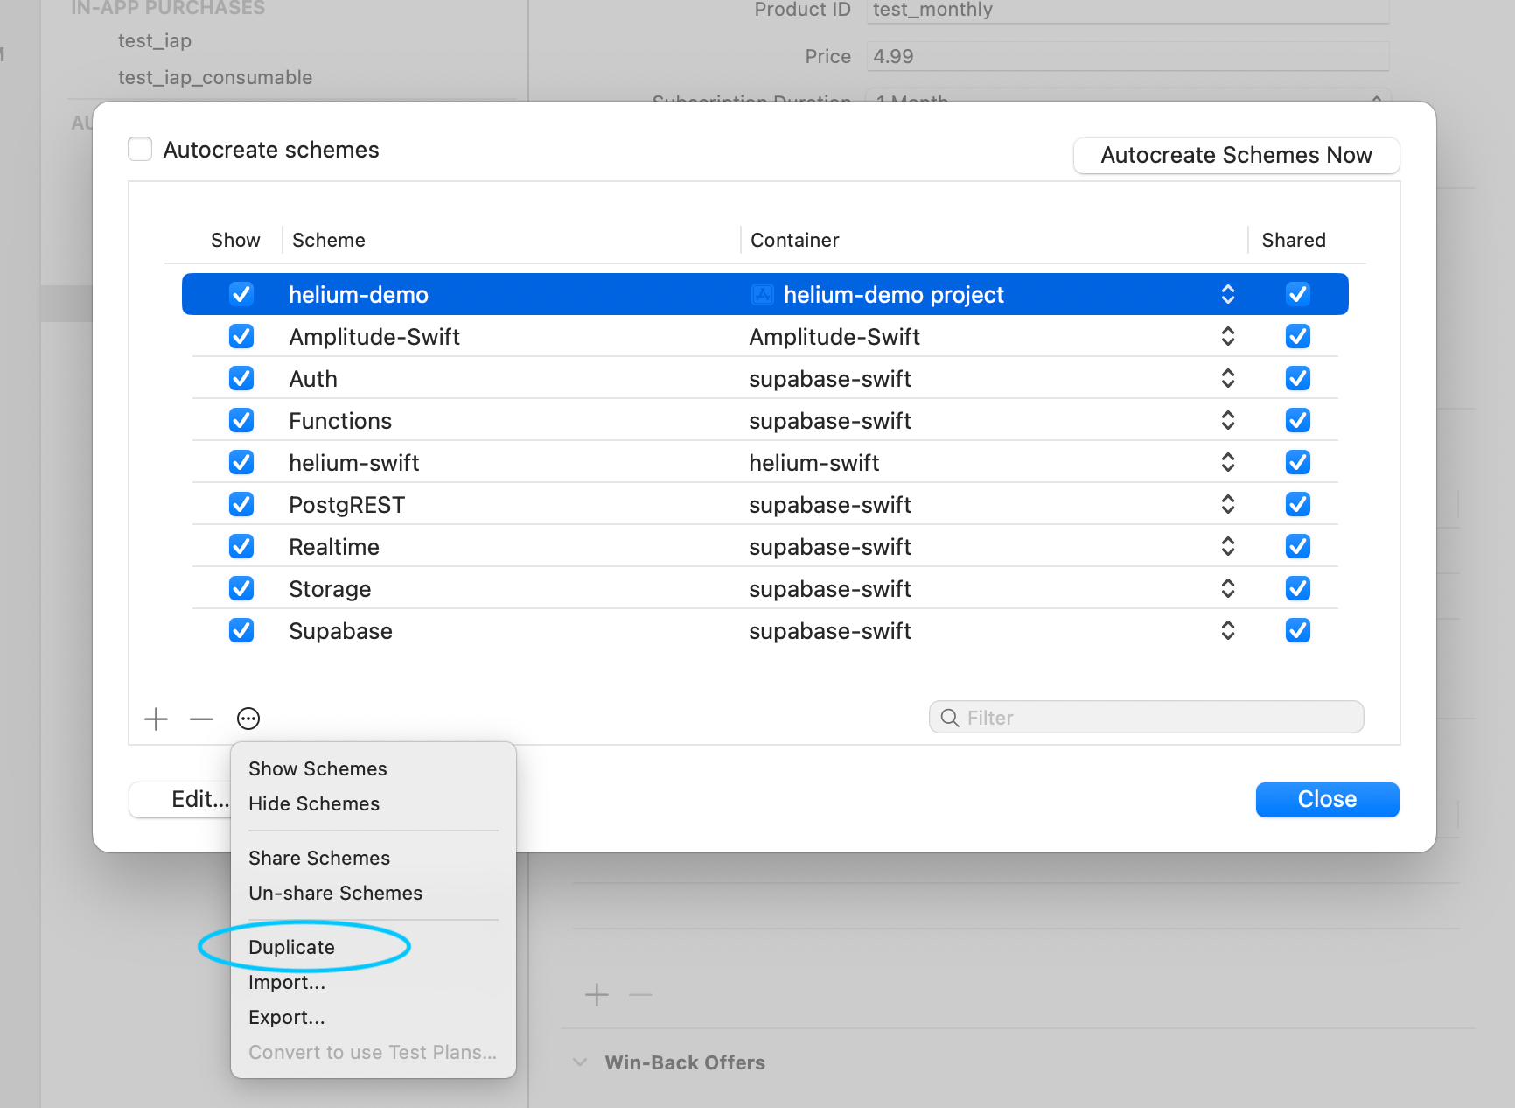Click the search icon in Filter field

click(x=949, y=718)
